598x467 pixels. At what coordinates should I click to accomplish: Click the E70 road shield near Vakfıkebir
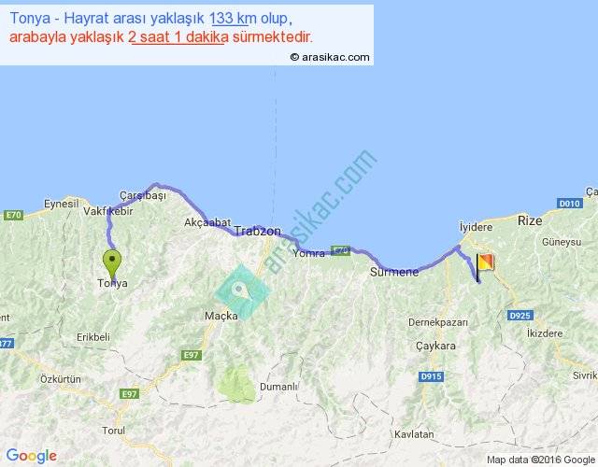pos(12,216)
